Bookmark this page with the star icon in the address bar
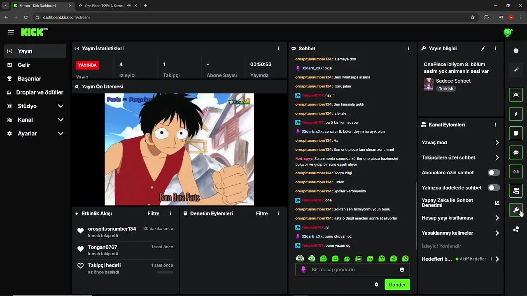The image size is (527, 296). (473, 17)
